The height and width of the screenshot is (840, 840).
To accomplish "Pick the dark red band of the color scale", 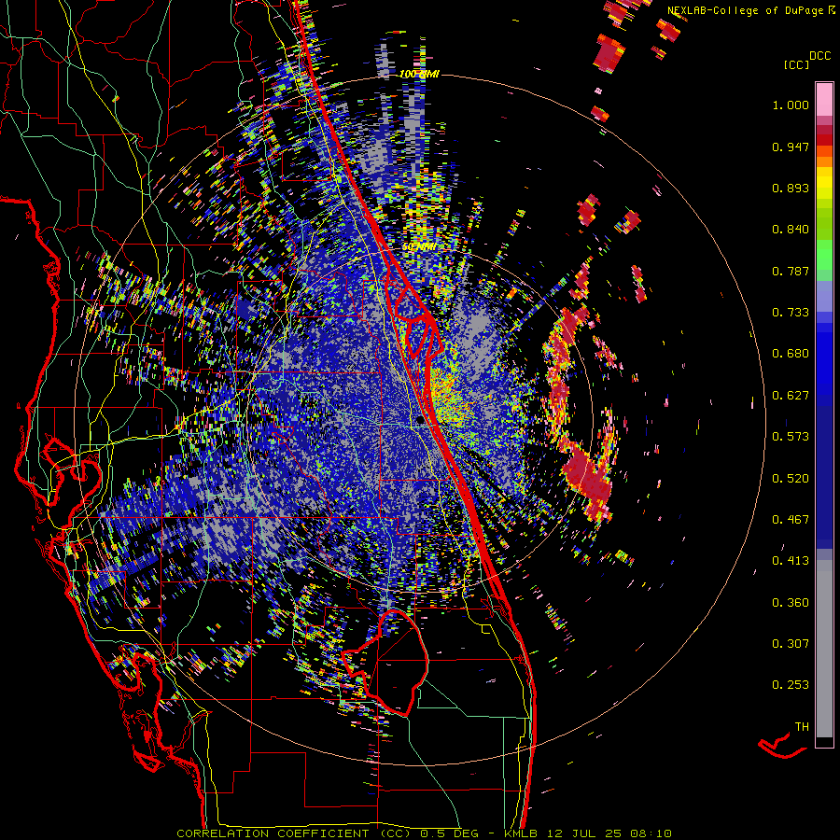I will pyautogui.click(x=824, y=140).
